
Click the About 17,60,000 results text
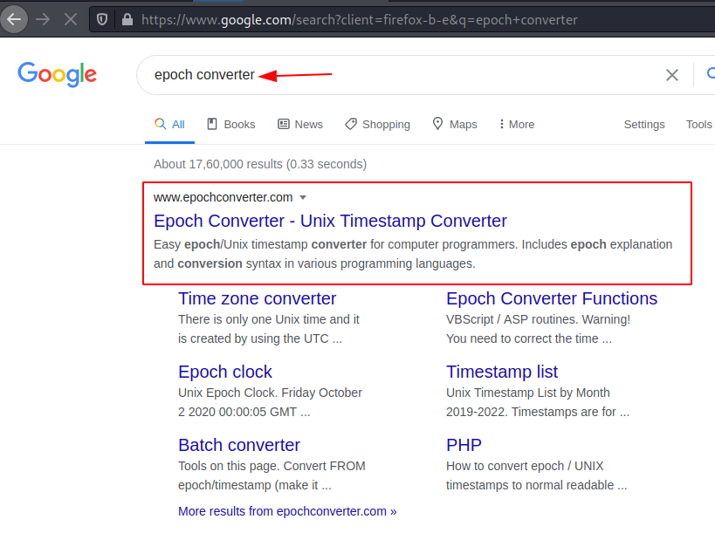coord(260,164)
